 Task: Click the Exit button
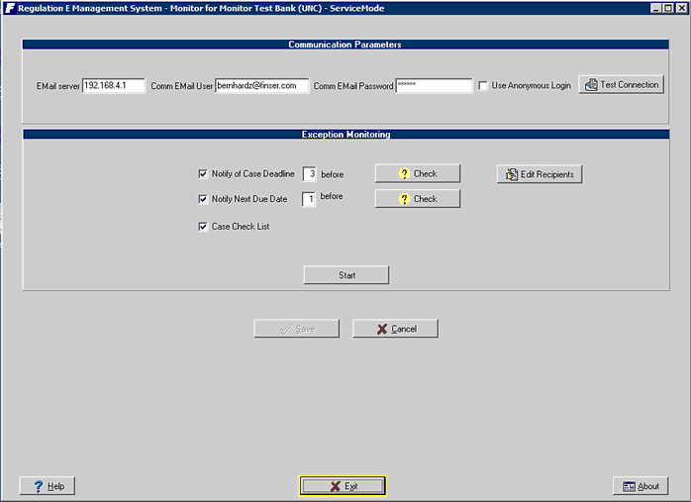[x=343, y=486]
